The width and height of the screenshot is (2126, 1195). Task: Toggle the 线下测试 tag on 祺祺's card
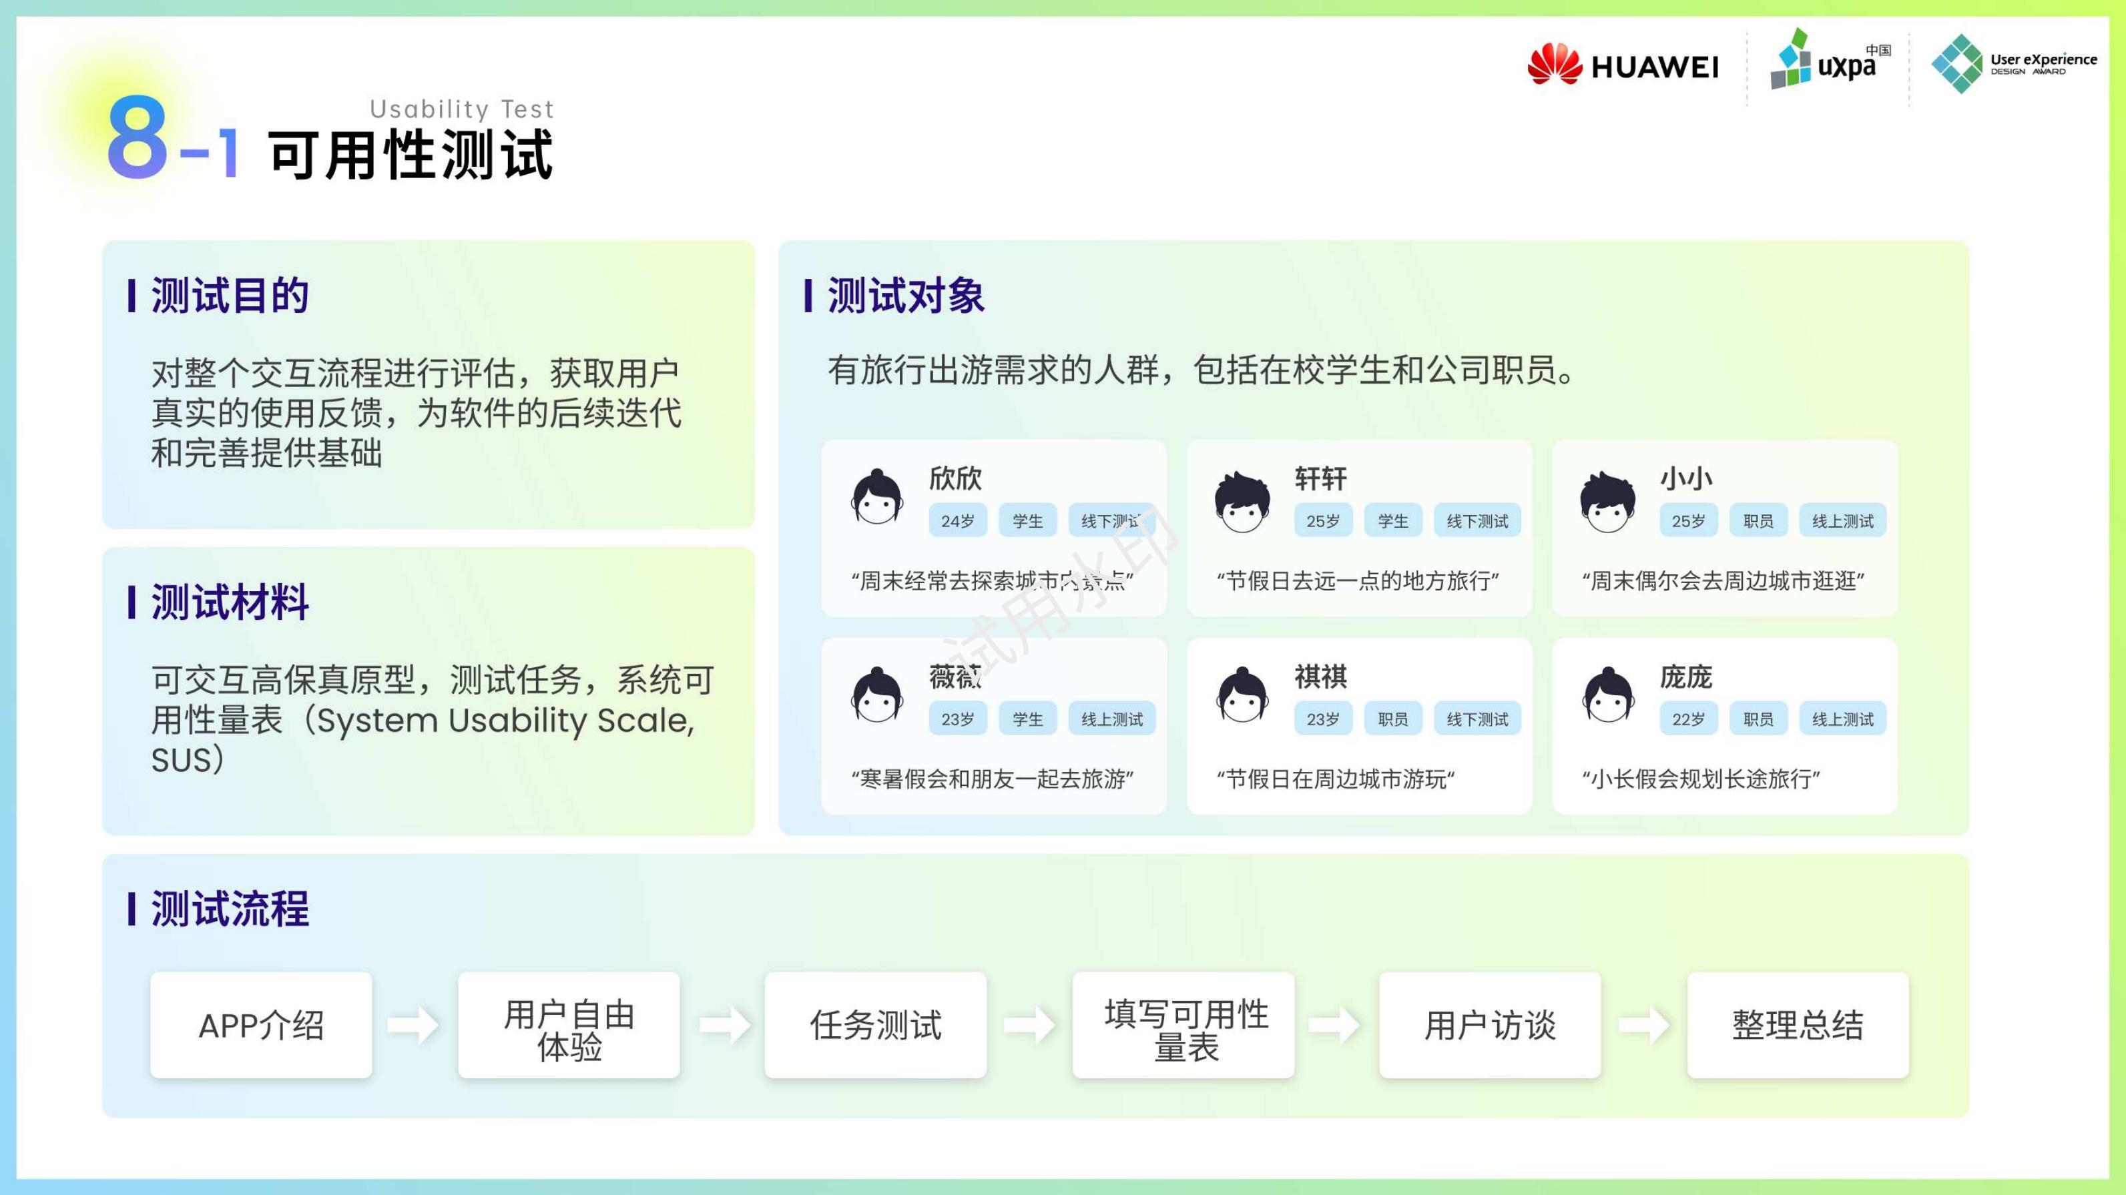[x=1477, y=719]
